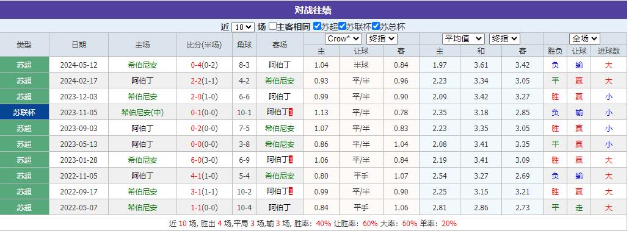Toggle the 主客相同 checkbox
The image size is (629, 231).
pos(273,26)
